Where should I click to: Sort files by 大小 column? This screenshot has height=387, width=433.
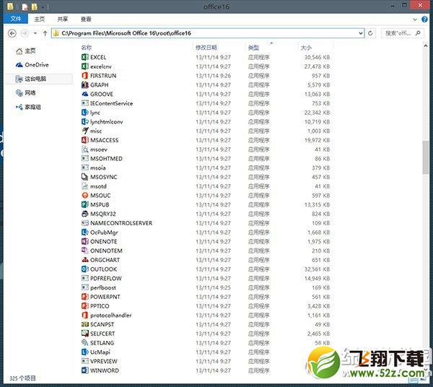click(306, 48)
